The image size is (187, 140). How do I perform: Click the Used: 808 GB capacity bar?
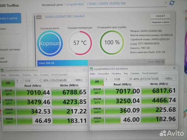click(63, 63)
